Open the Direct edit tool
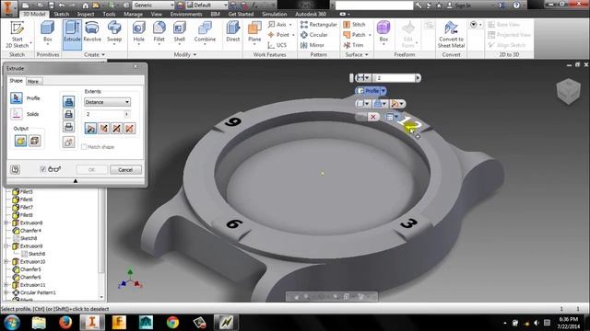 [232, 32]
